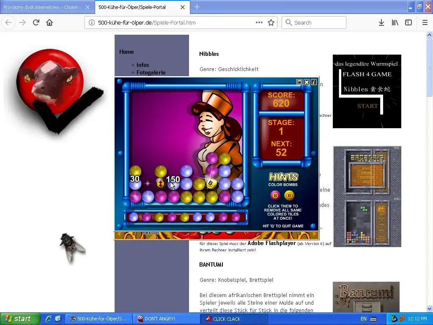
Task: Click the page scrollbar up arrow
Action: coord(429,35)
